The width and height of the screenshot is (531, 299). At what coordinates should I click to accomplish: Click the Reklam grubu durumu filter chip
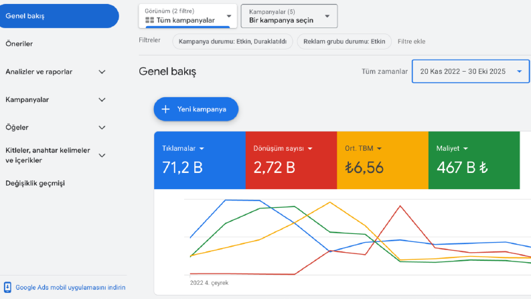[x=344, y=42]
